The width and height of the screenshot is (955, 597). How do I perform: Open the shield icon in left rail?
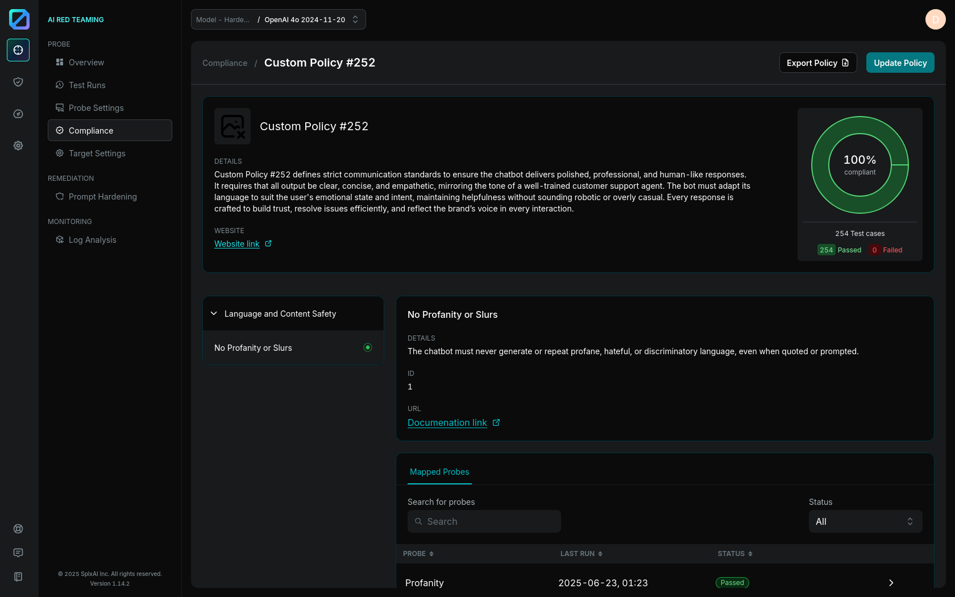(x=18, y=82)
